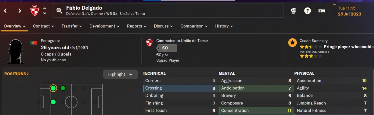Viewport: 374px width, 115px height.
Task: Open the Overview tab
Action: pos(15,26)
